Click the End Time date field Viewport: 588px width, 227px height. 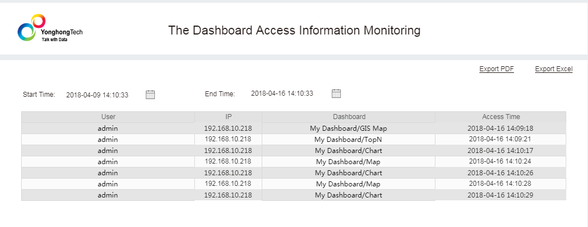(282, 93)
